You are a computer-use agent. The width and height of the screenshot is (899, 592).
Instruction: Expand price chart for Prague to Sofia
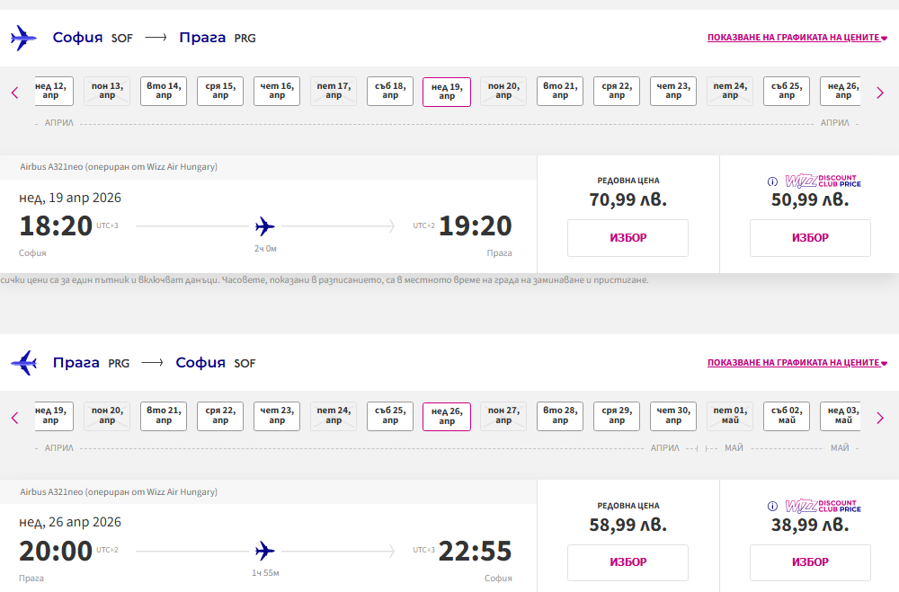(797, 363)
